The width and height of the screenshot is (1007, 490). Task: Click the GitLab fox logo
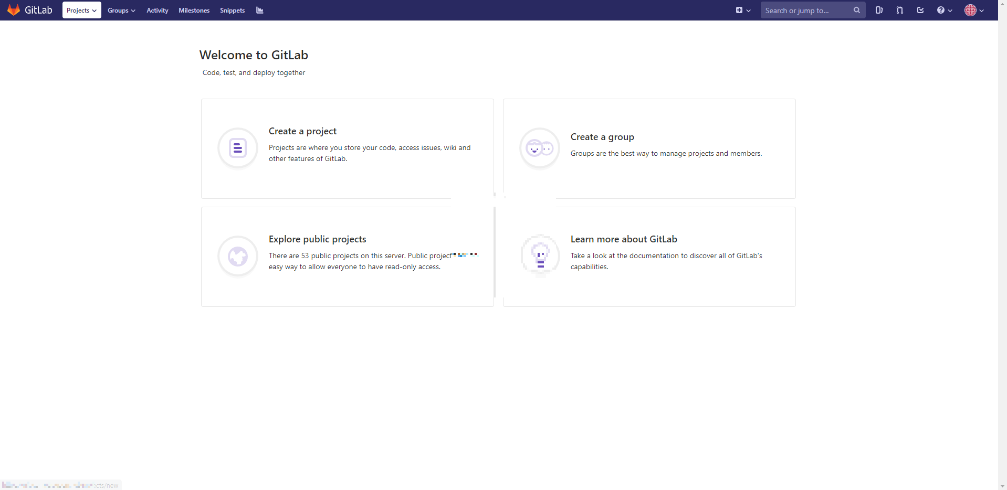click(x=14, y=10)
